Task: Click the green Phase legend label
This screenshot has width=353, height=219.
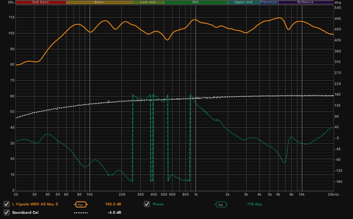Action: pos(158,204)
